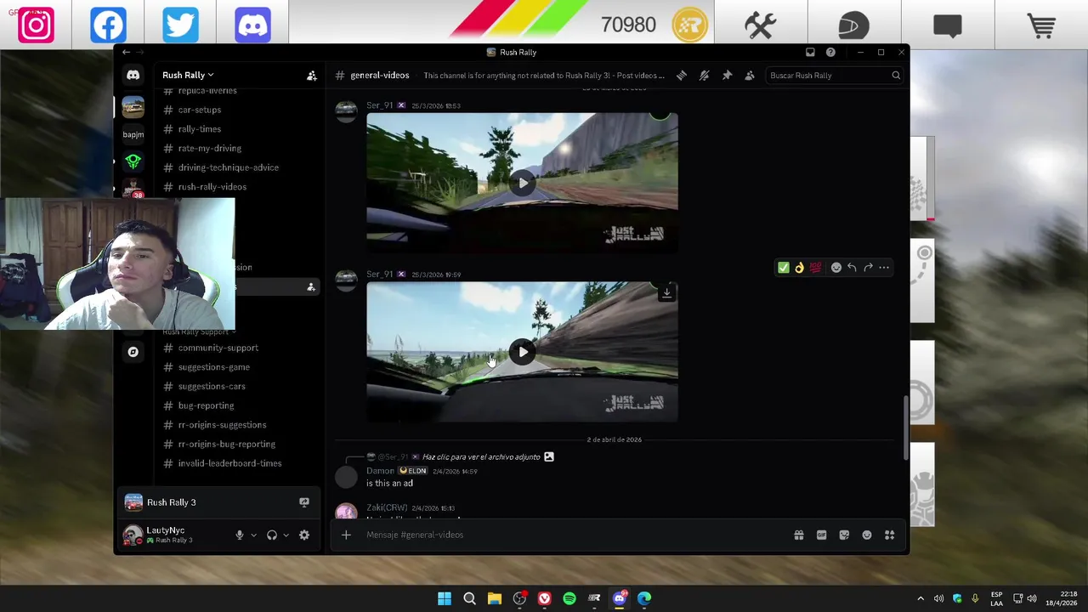
Task: Open the Facebook shortcut icon
Action: 108,25
